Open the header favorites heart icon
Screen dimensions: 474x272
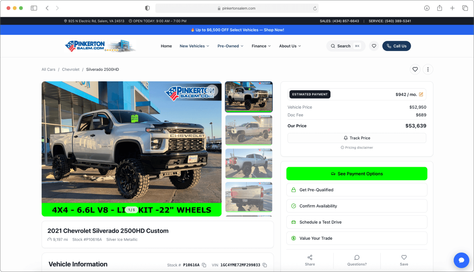click(x=374, y=46)
